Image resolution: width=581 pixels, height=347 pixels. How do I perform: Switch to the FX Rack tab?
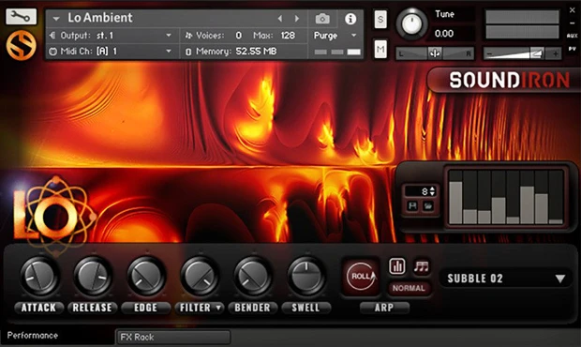[173, 337]
